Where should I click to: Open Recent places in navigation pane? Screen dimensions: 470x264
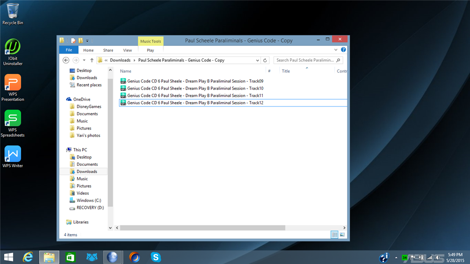coord(89,85)
